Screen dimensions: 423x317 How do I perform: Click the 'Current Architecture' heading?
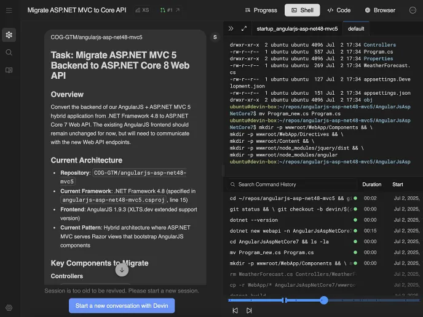[x=86, y=161]
